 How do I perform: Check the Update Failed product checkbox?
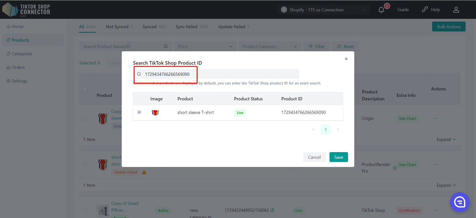pos(85,164)
